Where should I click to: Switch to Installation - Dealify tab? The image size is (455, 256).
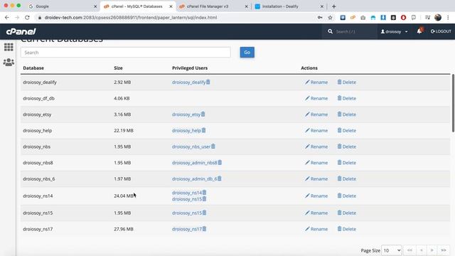[x=289, y=6]
